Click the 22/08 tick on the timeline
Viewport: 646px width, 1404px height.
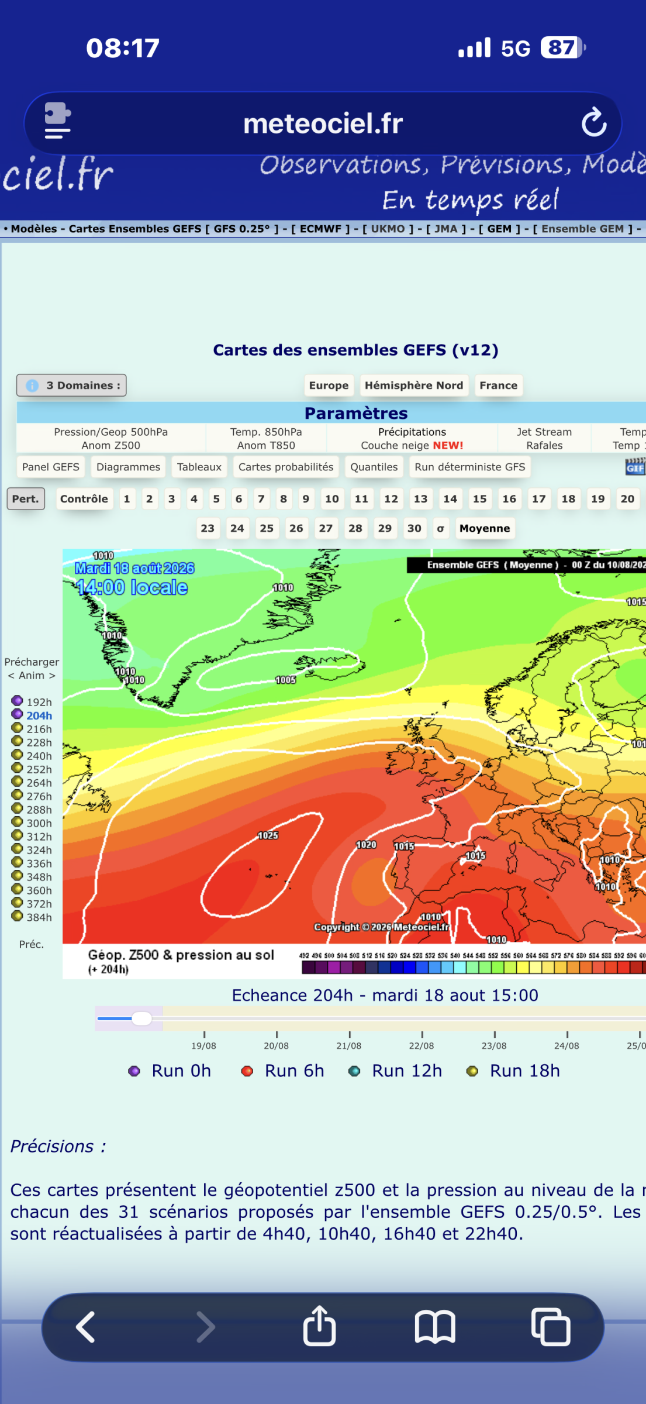click(x=422, y=1041)
